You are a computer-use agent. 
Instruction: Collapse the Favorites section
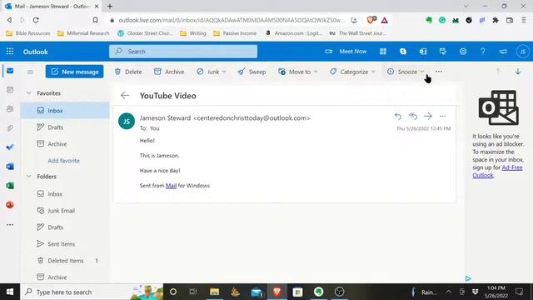point(29,92)
